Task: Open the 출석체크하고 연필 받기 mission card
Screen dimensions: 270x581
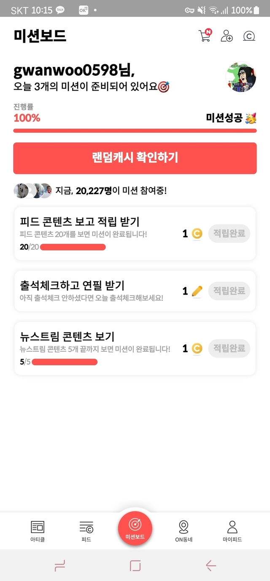Action: [x=97, y=291]
